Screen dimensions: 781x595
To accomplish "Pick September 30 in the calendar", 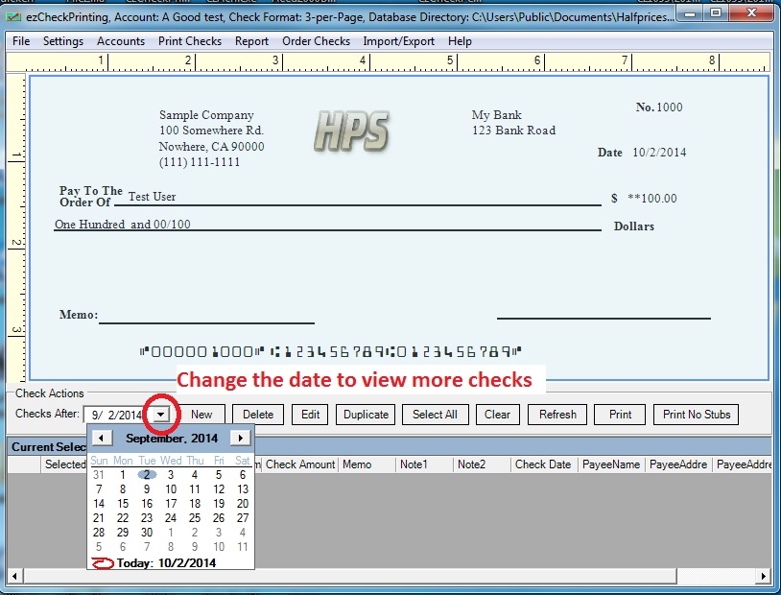I will tap(147, 533).
